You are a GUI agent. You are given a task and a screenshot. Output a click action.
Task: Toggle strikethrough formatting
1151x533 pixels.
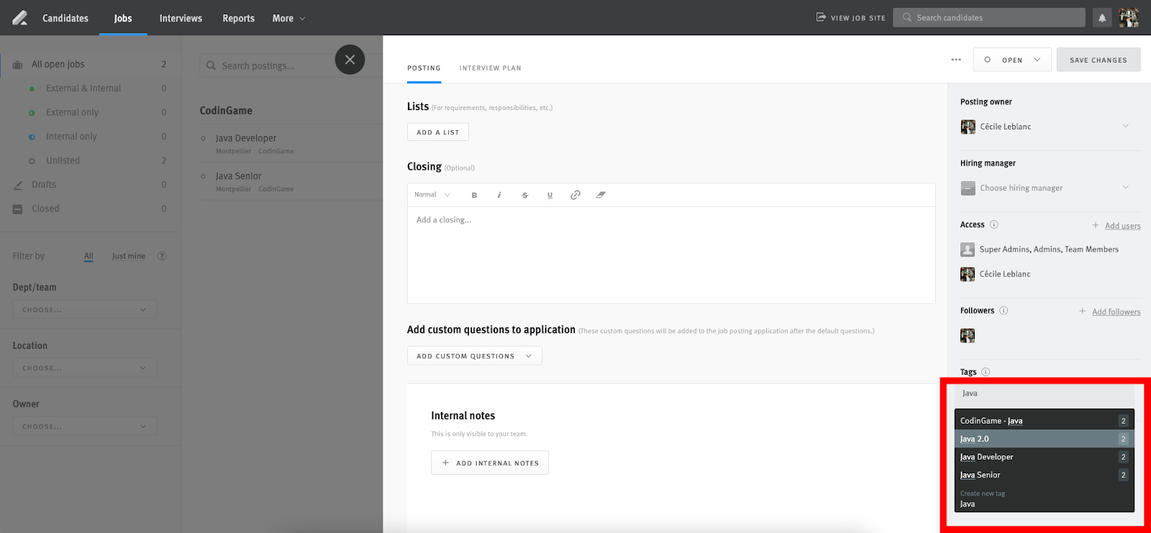[524, 195]
